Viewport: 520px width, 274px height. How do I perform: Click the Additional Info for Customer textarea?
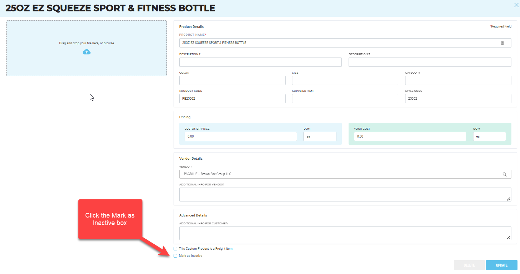pos(345,233)
